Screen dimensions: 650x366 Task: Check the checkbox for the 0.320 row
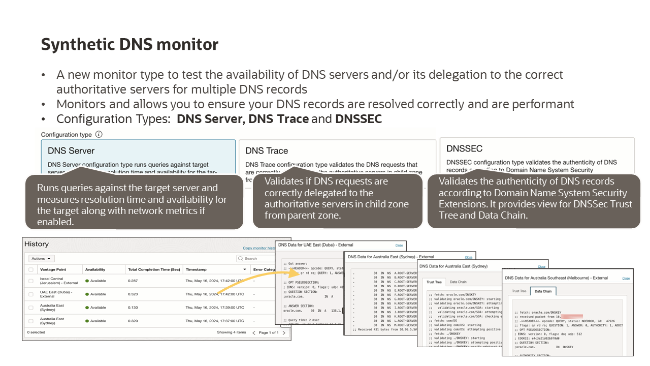click(31, 321)
